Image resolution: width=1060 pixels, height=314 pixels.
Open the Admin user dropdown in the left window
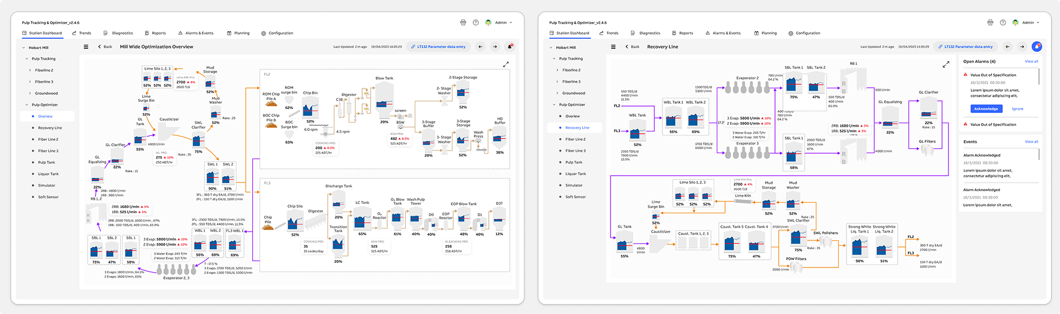coord(500,22)
